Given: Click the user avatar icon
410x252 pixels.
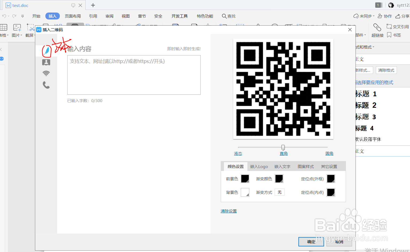Looking at the screenshot, I should point(391,5).
